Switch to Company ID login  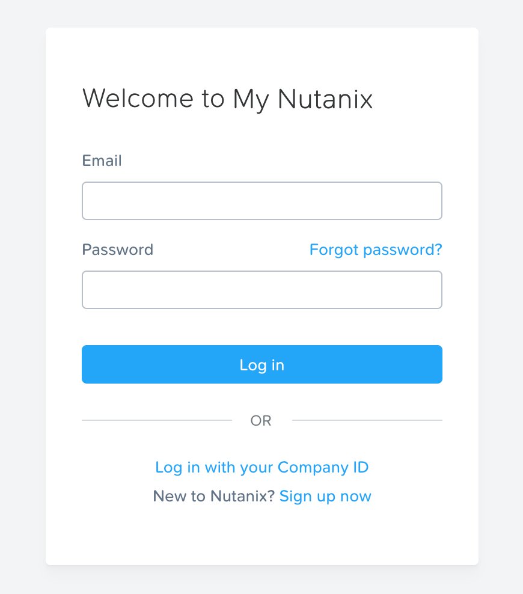tap(261, 467)
